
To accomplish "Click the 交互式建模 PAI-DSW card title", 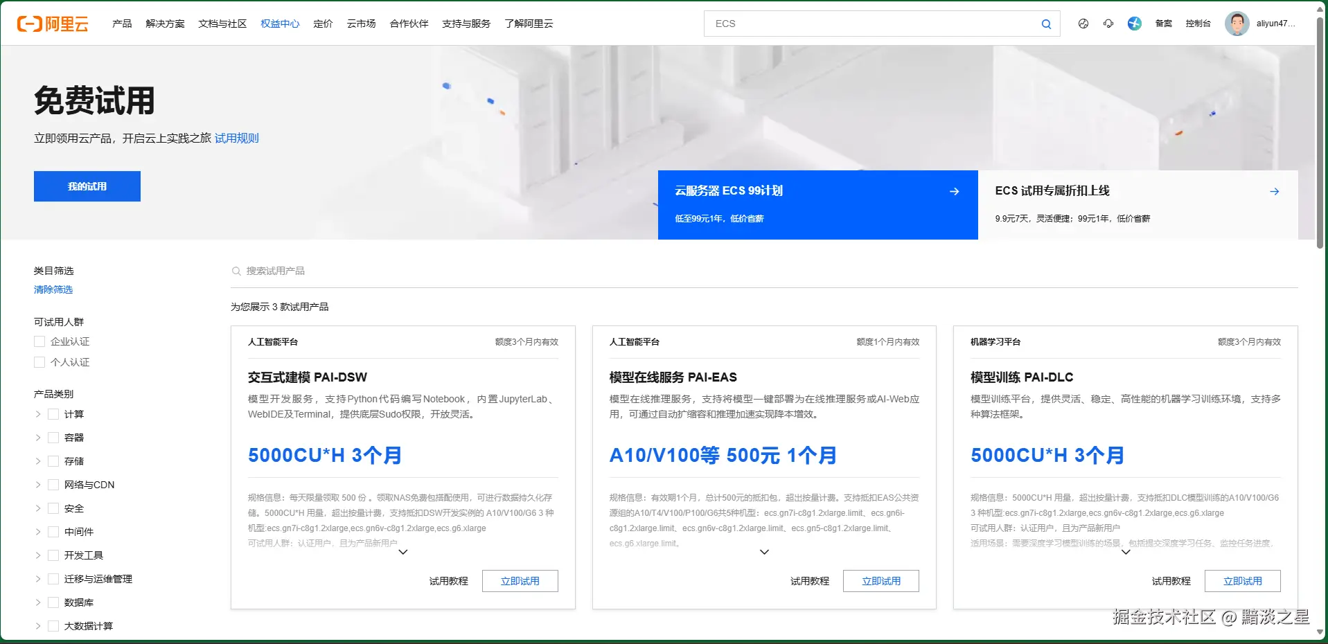I will (308, 377).
